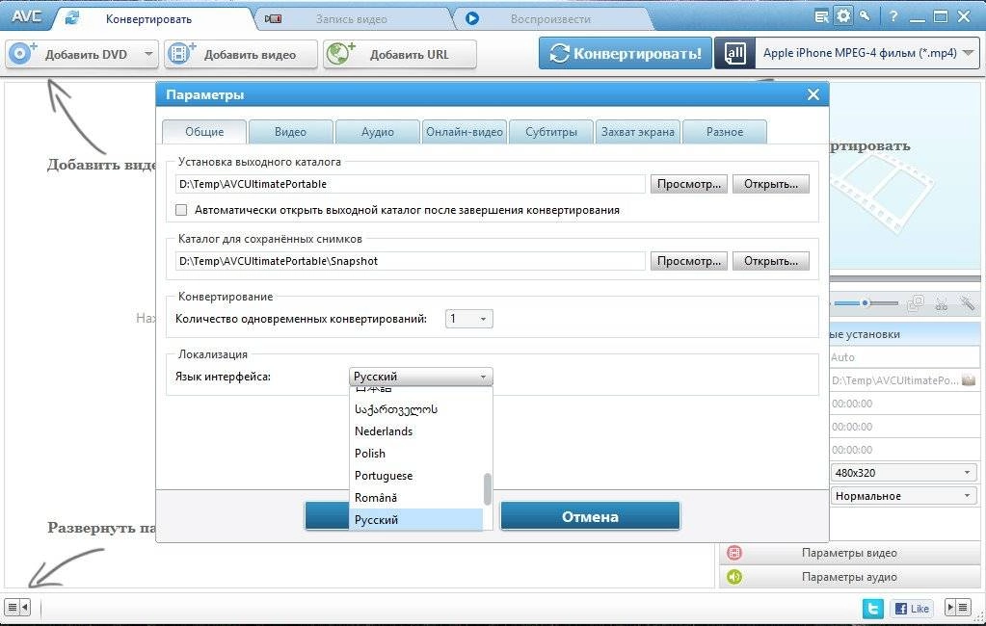
Task: Open the interface language combo box Русский
Action: (420, 377)
